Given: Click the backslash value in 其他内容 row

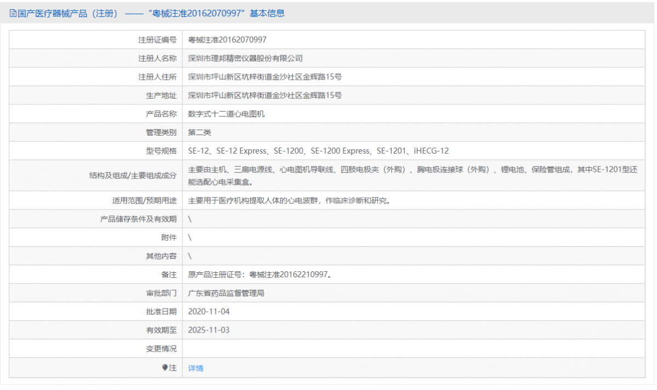Looking at the screenshot, I should pyautogui.click(x=190, y=256).
